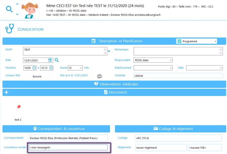Viewport: 227px width, 154px height.
Task: Expand the Motif suggestions arrow
Action: (109, 51)
